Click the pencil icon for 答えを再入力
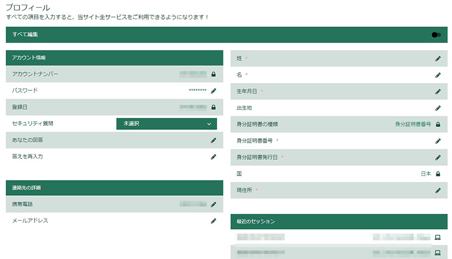This screenshot has height=259, width=452. tap(214, 157)
